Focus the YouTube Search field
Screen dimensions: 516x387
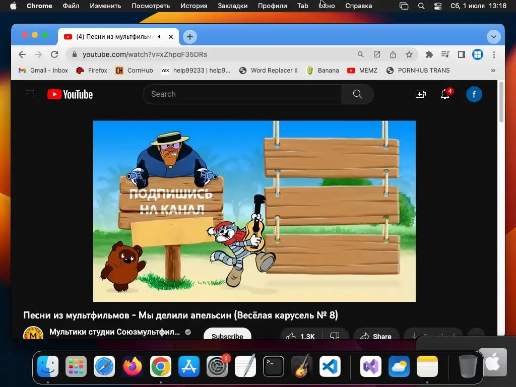242,94
